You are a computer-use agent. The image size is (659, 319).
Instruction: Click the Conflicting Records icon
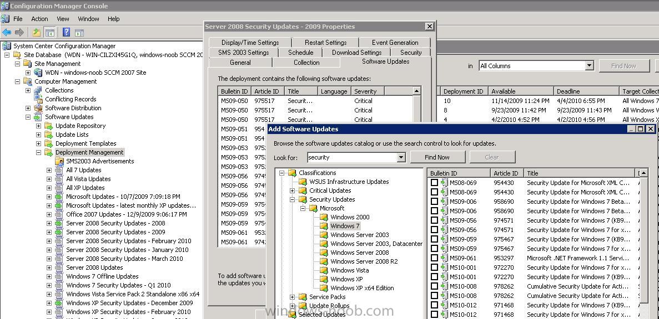point(38,99)
